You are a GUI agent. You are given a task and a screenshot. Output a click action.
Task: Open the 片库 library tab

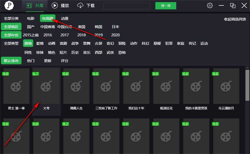[35, 6]
